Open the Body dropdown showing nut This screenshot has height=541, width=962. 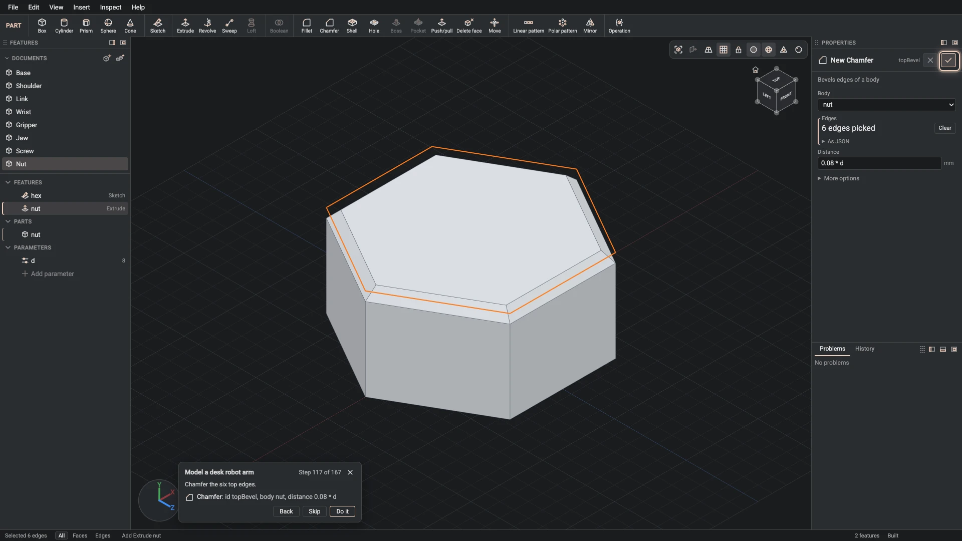tap(886, 105)
